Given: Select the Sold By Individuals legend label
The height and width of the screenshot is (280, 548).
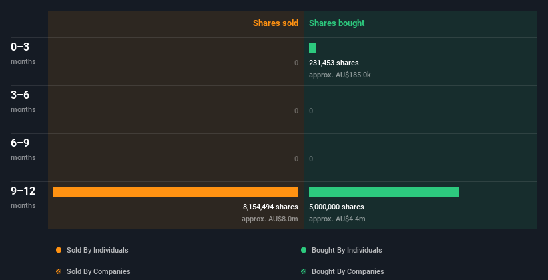Looking at the screenshot, I should 97,250.
